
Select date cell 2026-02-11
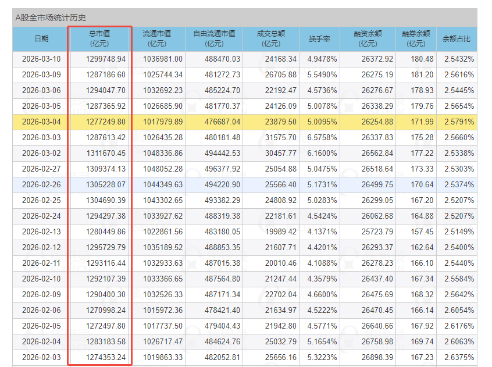41,263
